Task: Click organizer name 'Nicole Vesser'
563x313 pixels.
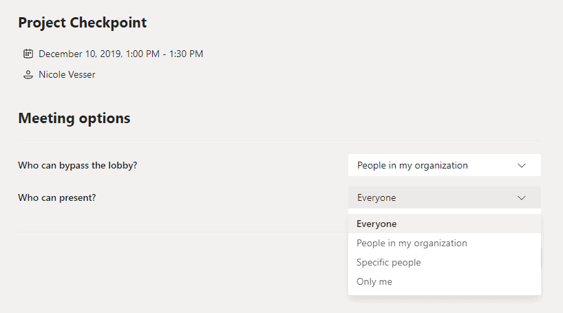Action: tap(67, 75)
